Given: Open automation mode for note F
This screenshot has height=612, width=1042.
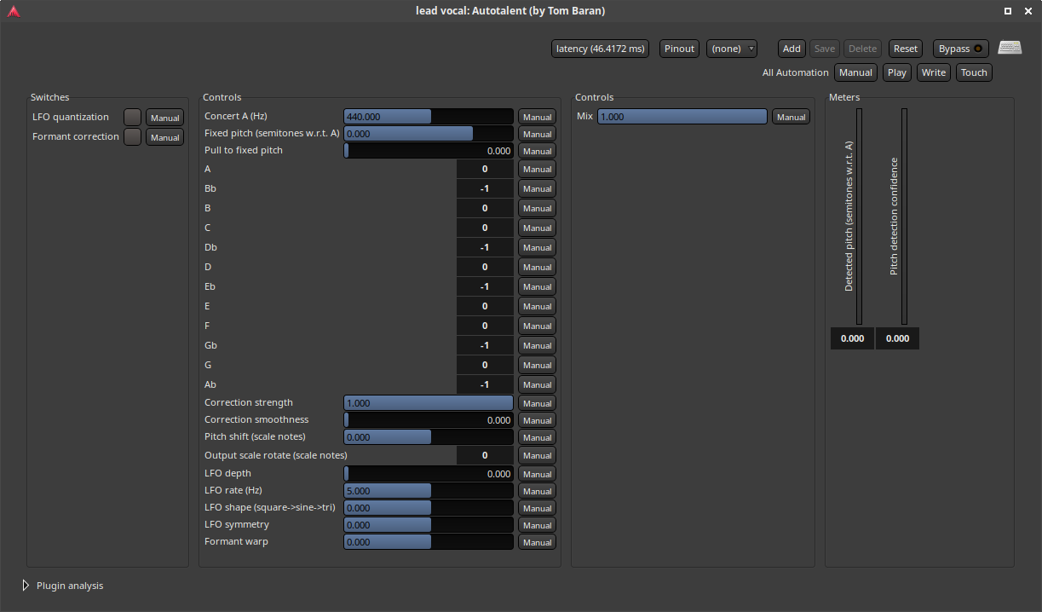Looking at the screenshot, I should (537, 326).
